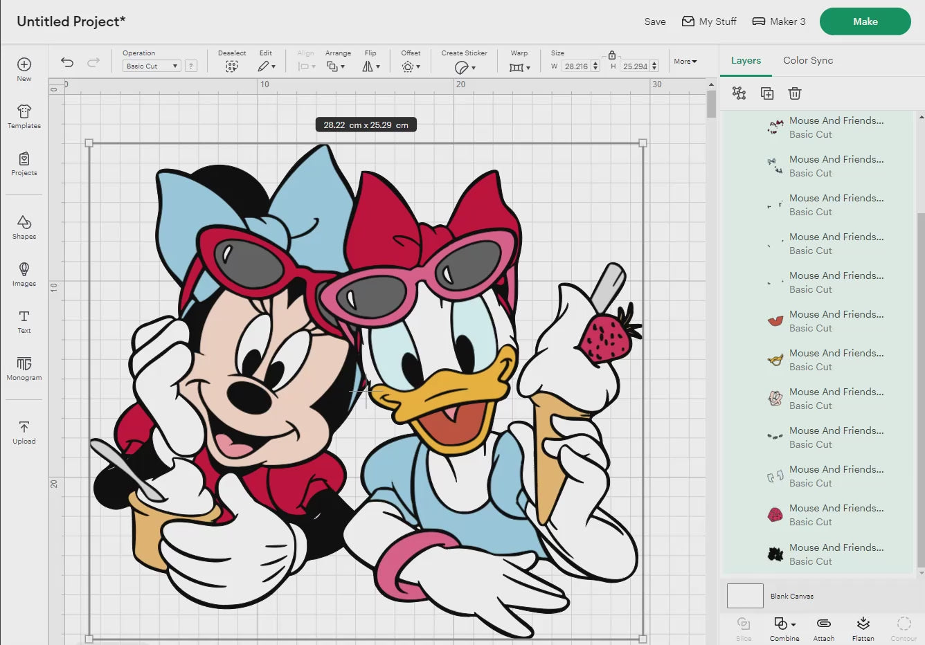The height and width of the screenshot is (645, 925).
Task: Click the Save button
Action: (655, 21)
